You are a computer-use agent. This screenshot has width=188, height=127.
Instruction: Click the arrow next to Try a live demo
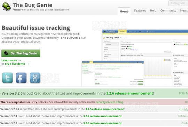pyautogui.click(x=28, y=64)
